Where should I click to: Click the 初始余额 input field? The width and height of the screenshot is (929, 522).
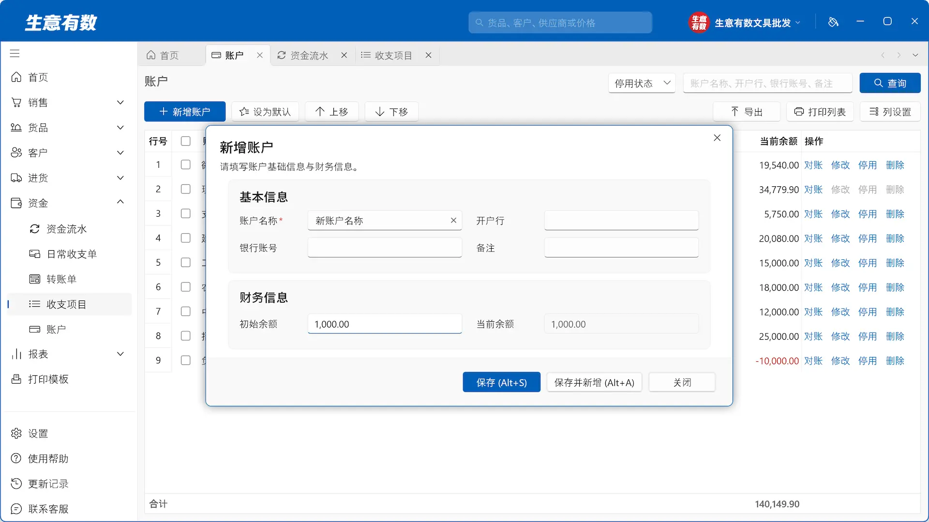click(385, 324)
